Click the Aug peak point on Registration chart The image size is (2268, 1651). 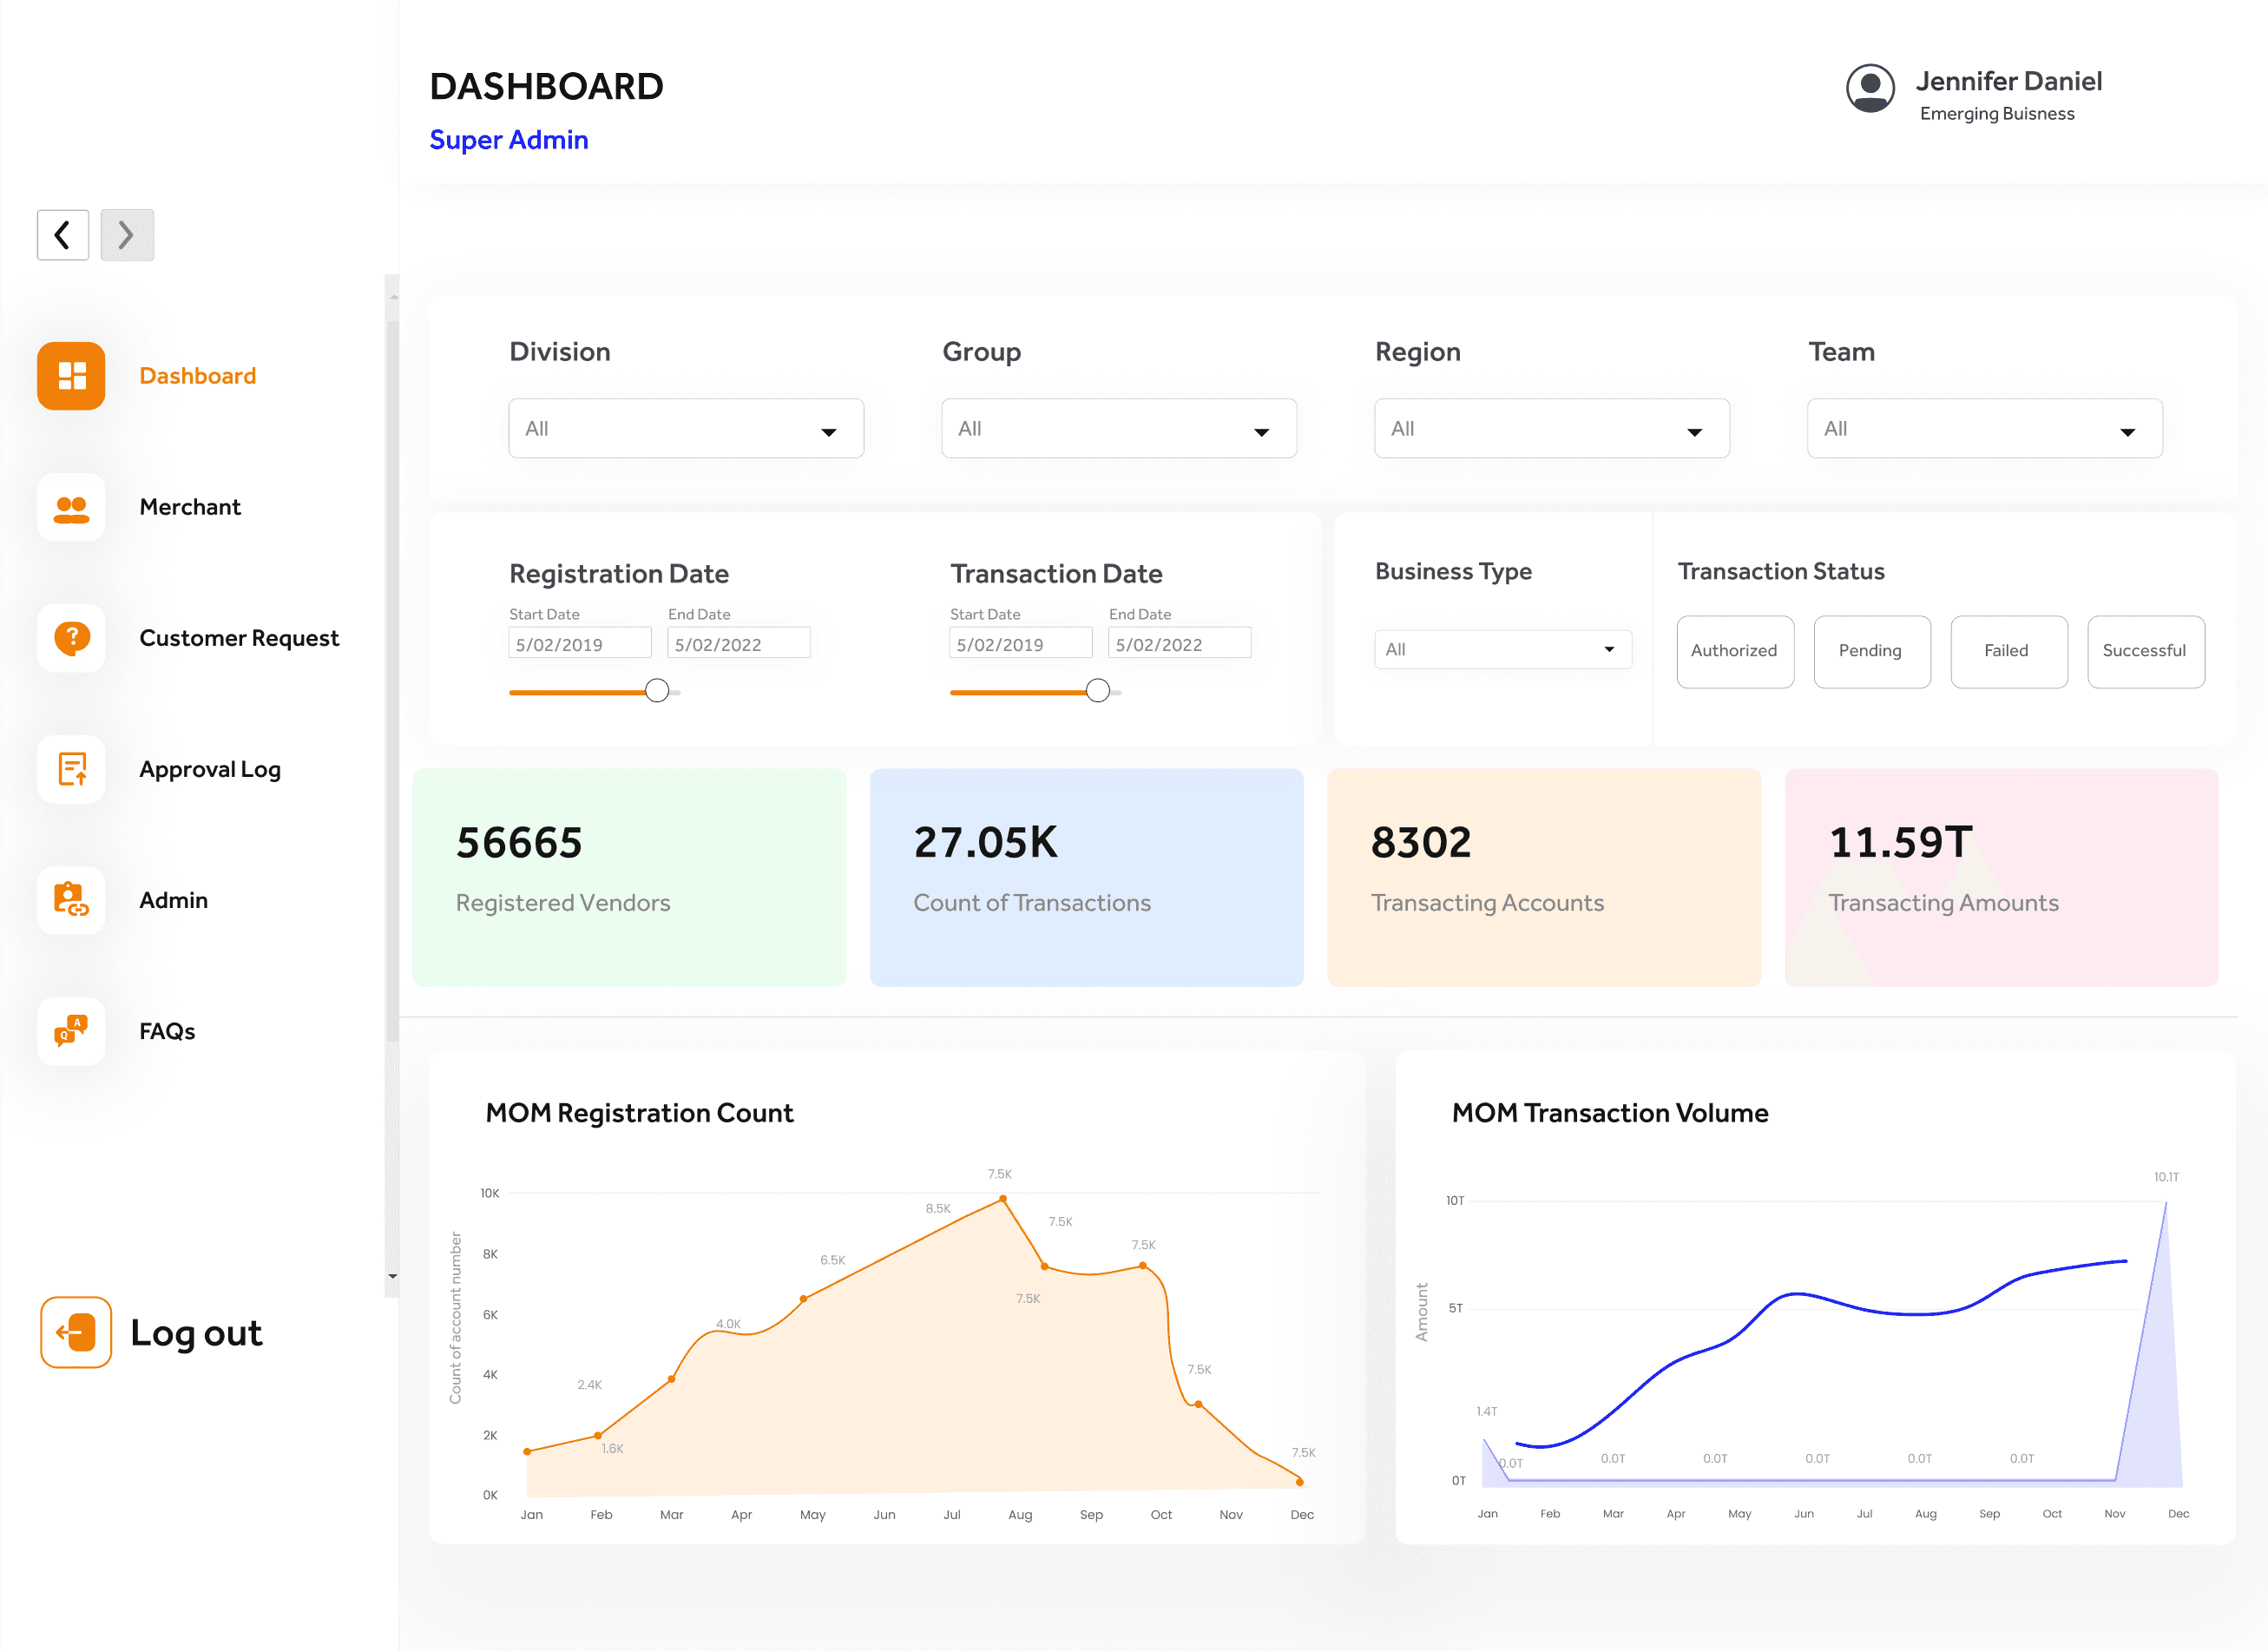1003,1198
